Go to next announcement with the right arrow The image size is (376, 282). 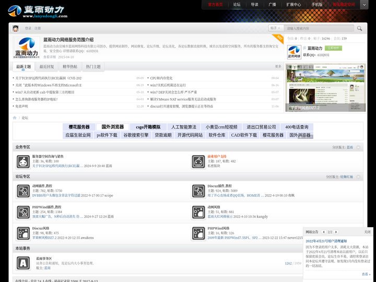click(336, 232)
